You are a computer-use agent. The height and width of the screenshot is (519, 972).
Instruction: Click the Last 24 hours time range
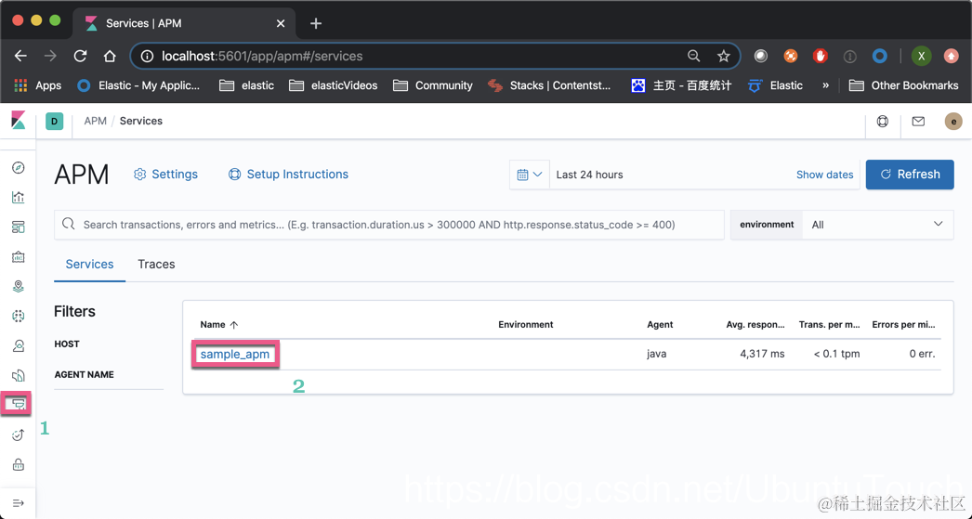[x=589, y=175]
